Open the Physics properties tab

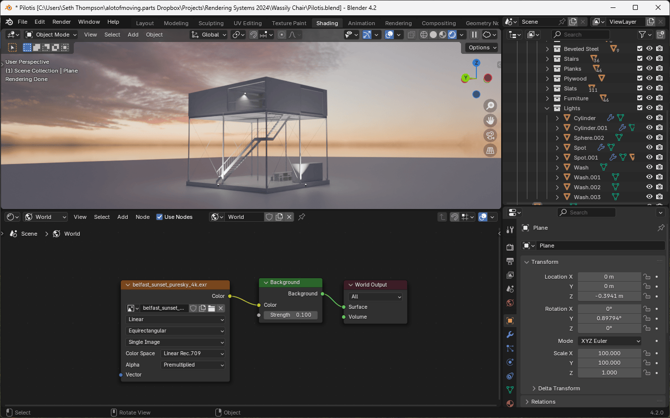coord(510,362)
